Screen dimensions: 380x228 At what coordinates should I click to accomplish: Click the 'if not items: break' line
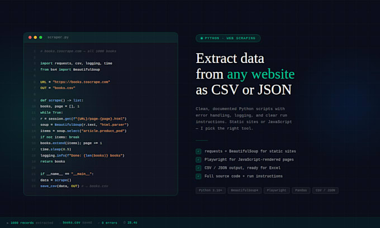pyautogui.click(x=60, y=137)
